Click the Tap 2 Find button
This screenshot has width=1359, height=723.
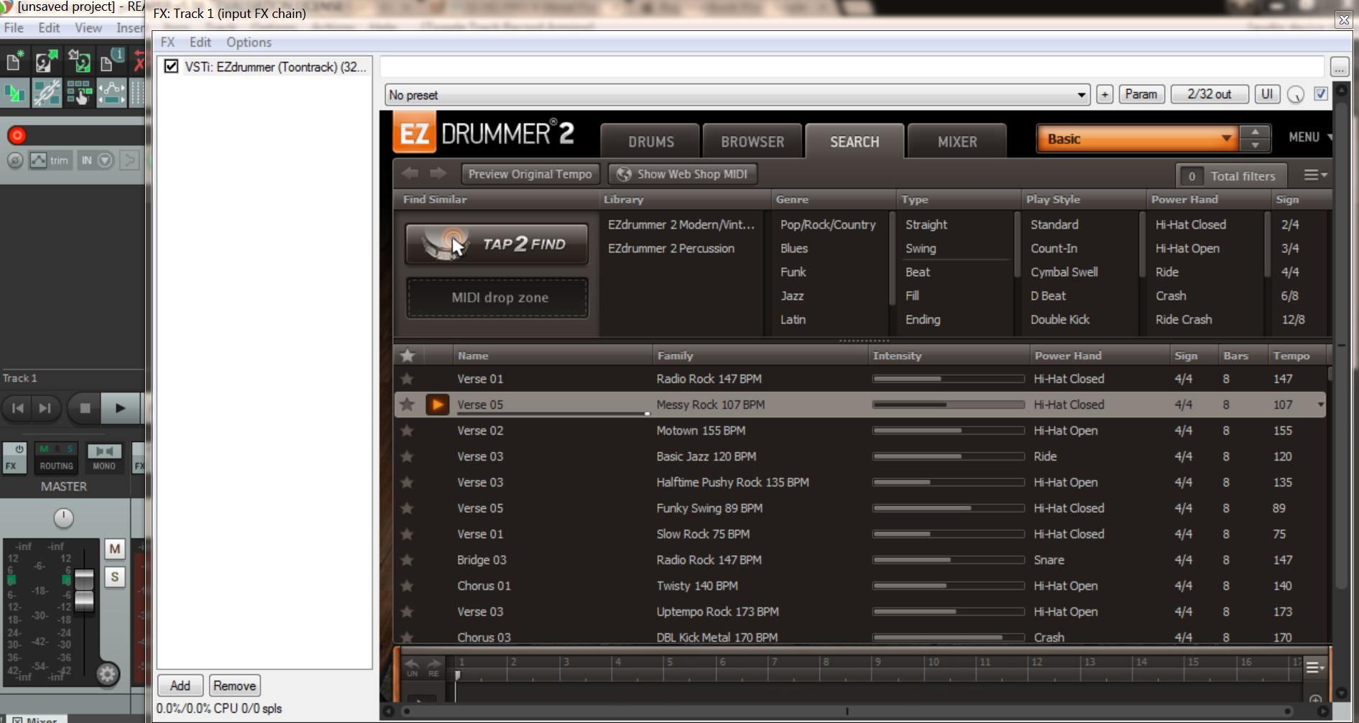[x=497, y=244]
